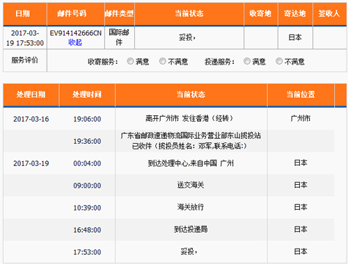Select 不满意 for 收寄服务 rating
This screenshot has height=264, width=348.
(x=163, y=61)
